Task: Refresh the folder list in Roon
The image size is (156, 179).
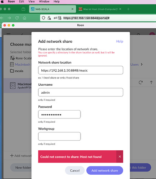Action: point(141,83)
